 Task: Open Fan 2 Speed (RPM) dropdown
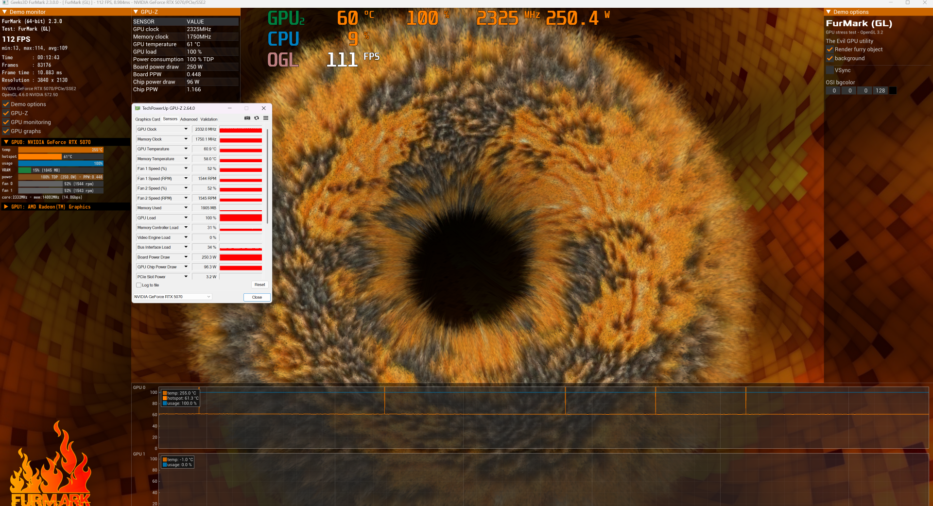coord(186,198)
